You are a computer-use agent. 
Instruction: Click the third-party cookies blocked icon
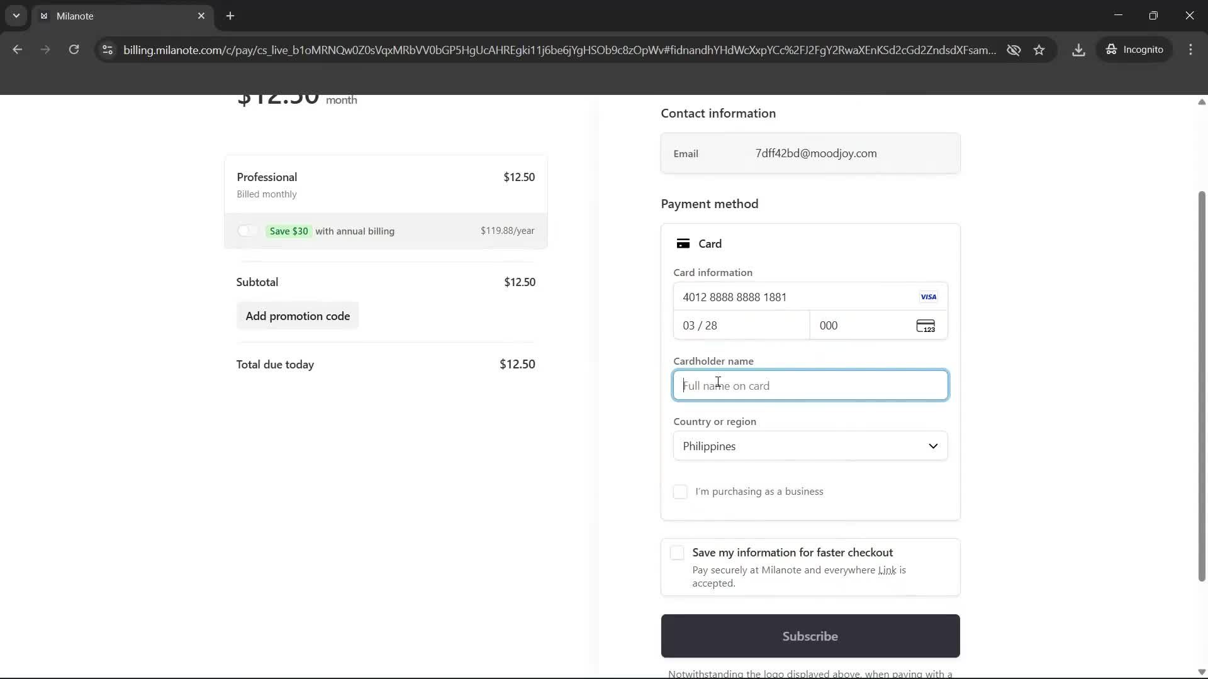click(x=1014, y=50)
